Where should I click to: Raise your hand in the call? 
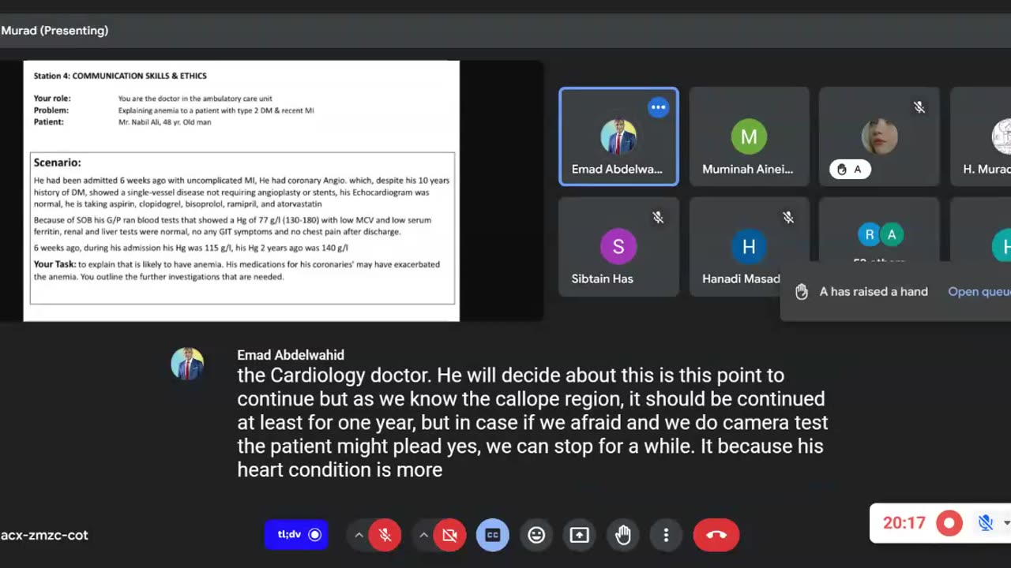[x=623, y=535]
